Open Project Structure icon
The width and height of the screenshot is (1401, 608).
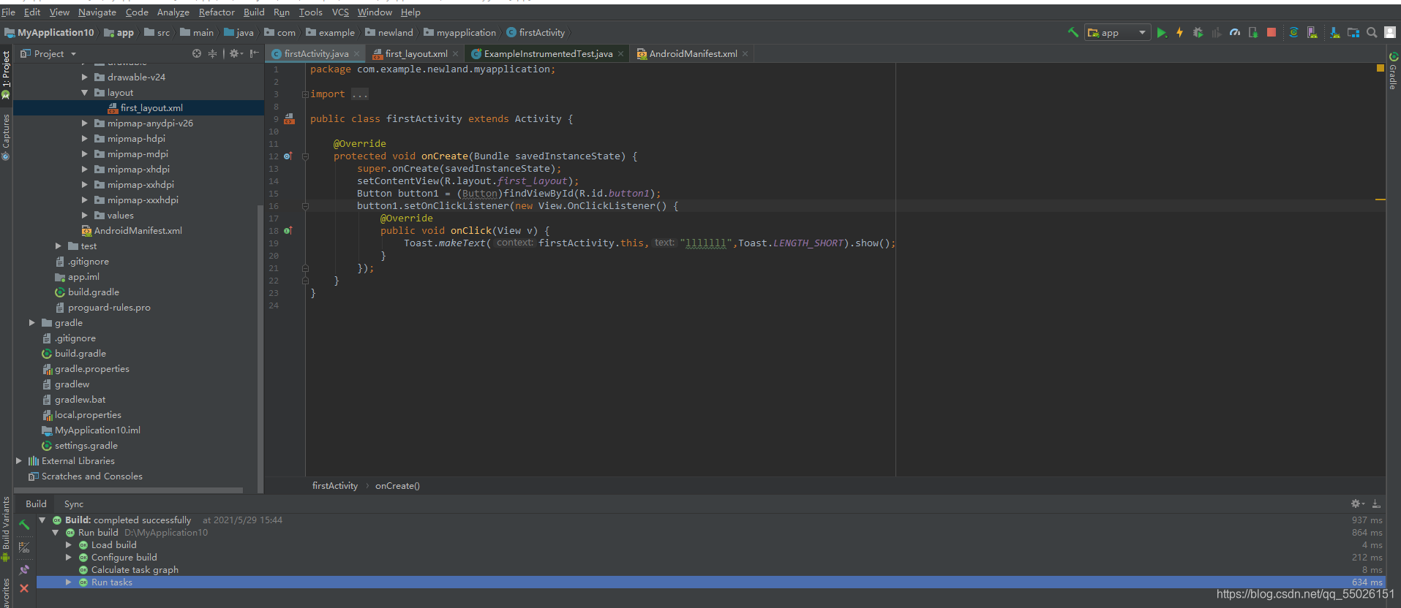(1353, 32)
